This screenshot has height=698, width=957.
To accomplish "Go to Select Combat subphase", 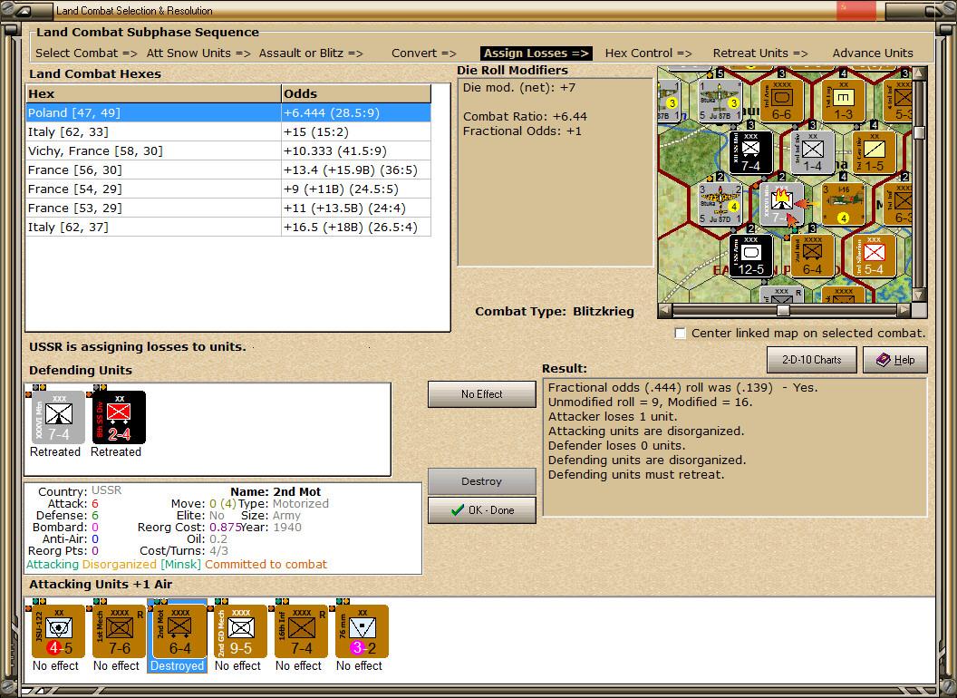I will [x=87, y=53].
